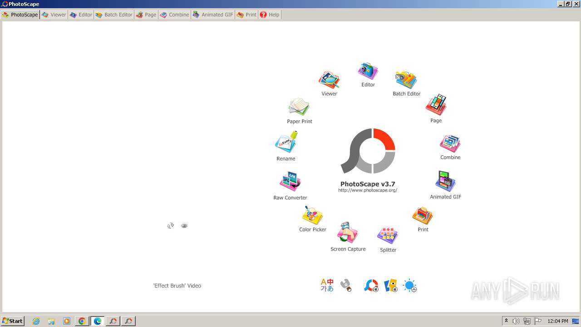The image size is (581, 327).
Task: Switch to the Animated GIF tab
Action: [212, 15]
